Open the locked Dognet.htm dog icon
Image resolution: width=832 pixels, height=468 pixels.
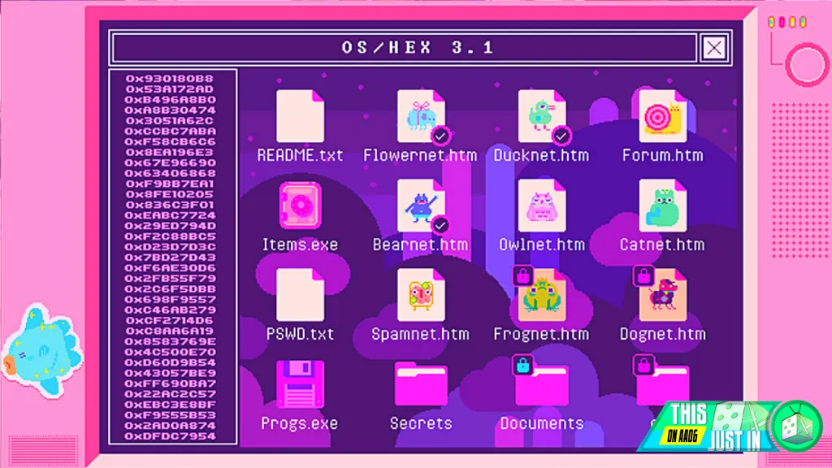[663, 294]
